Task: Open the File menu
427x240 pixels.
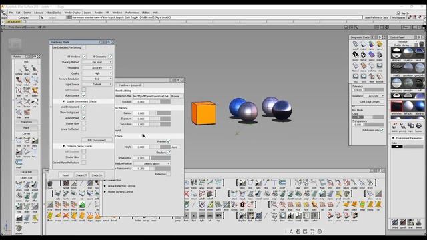Action: pyautogui.click(x=11, y=13)
